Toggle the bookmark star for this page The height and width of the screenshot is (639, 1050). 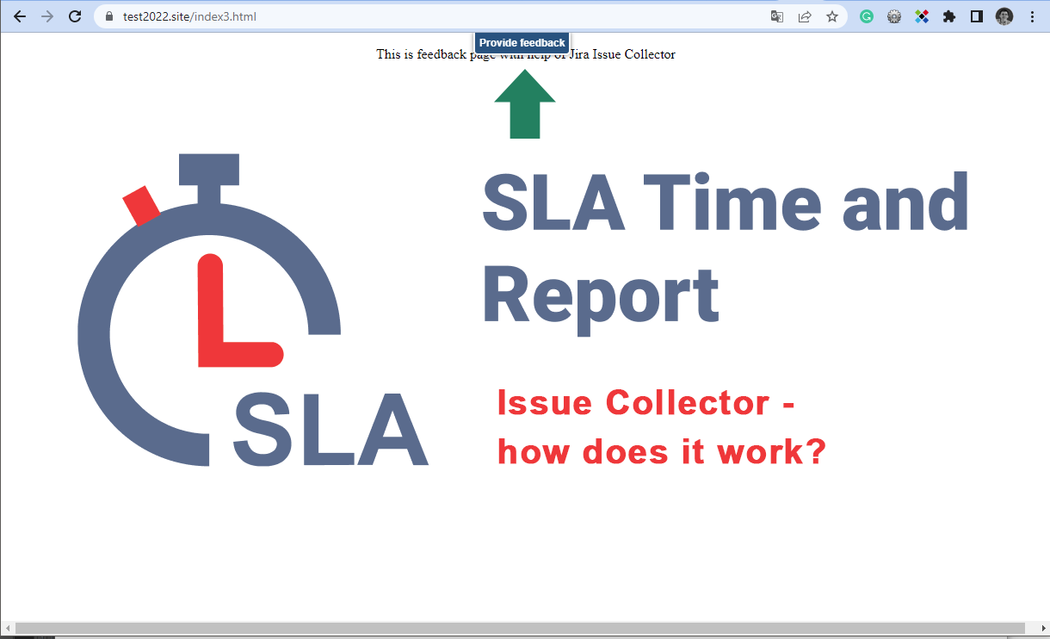click(x=832, y=16)
